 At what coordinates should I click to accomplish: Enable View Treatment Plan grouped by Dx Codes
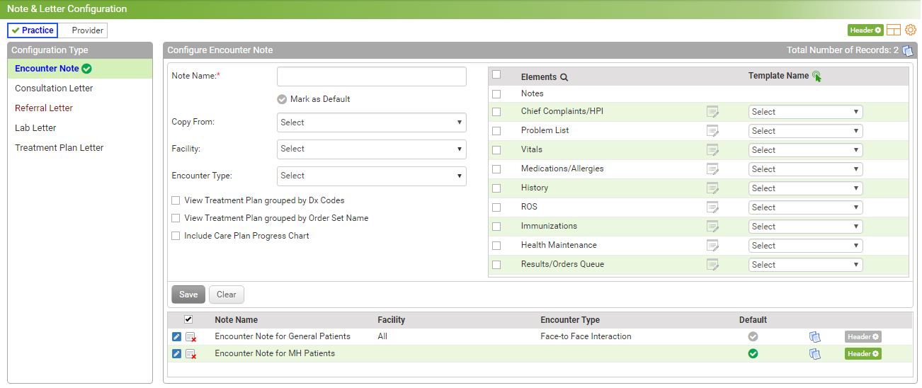[176, 200]
